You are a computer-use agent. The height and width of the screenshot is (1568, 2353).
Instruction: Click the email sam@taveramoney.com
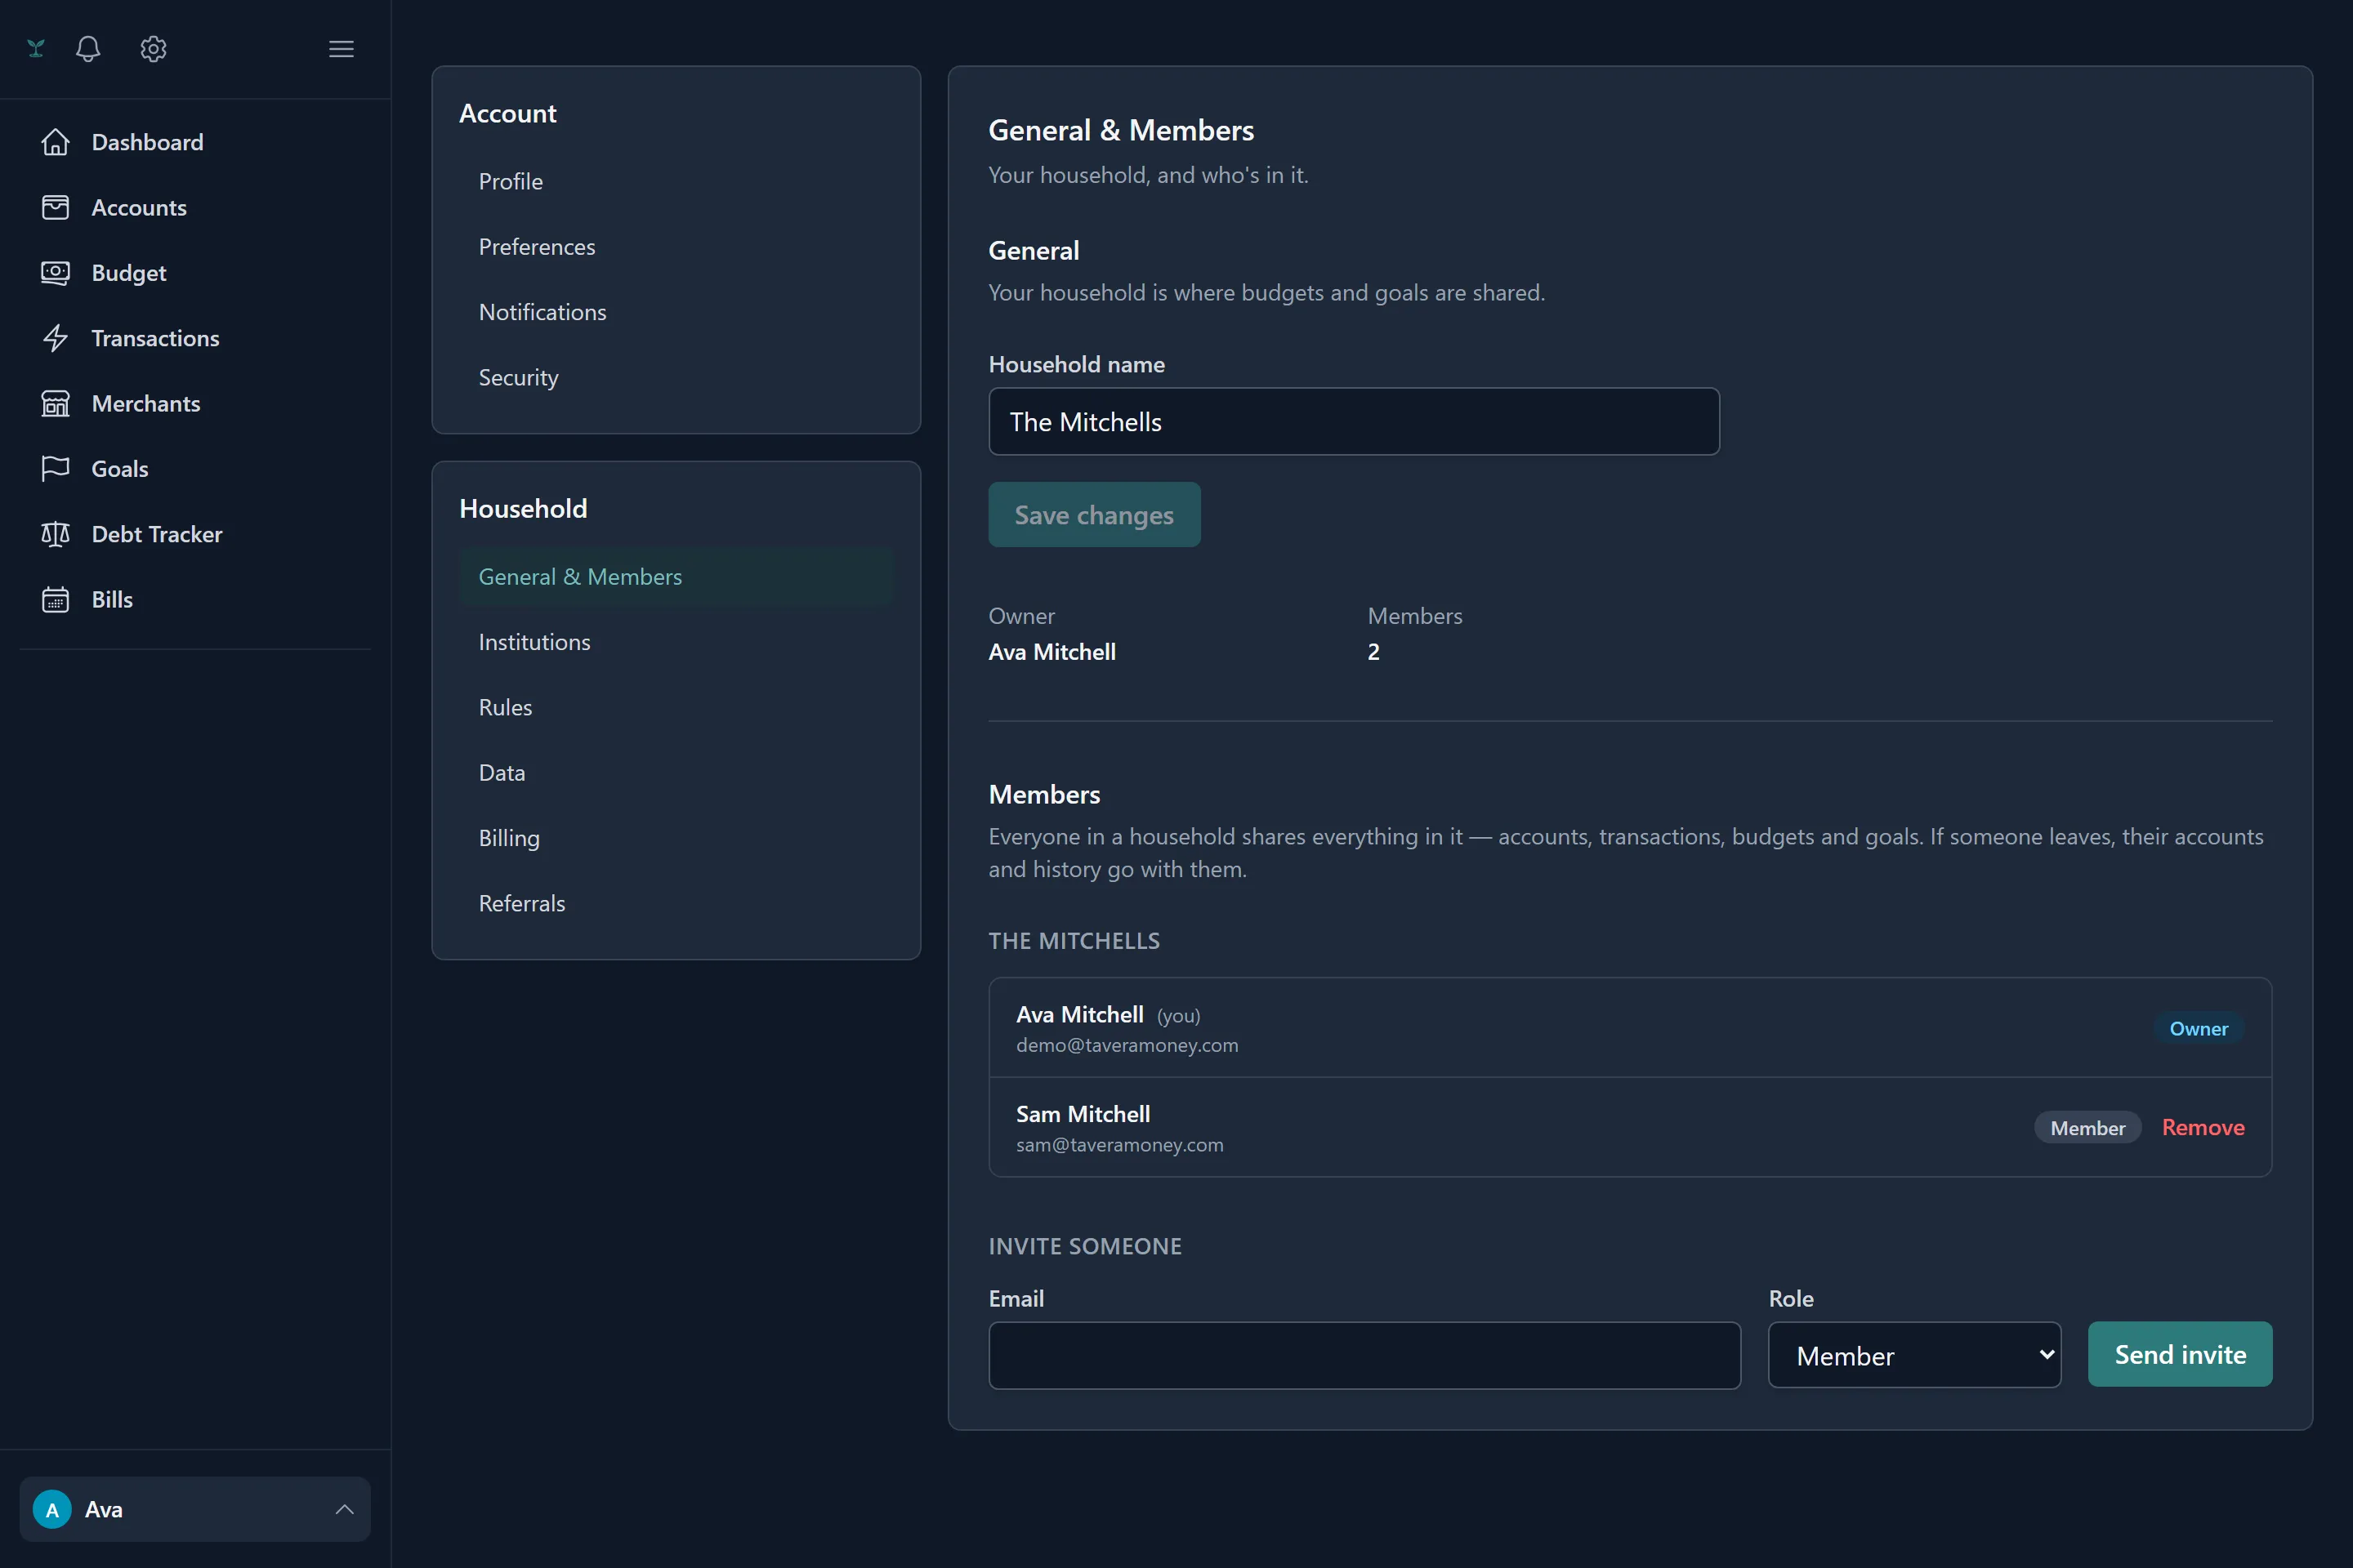1119,1145
